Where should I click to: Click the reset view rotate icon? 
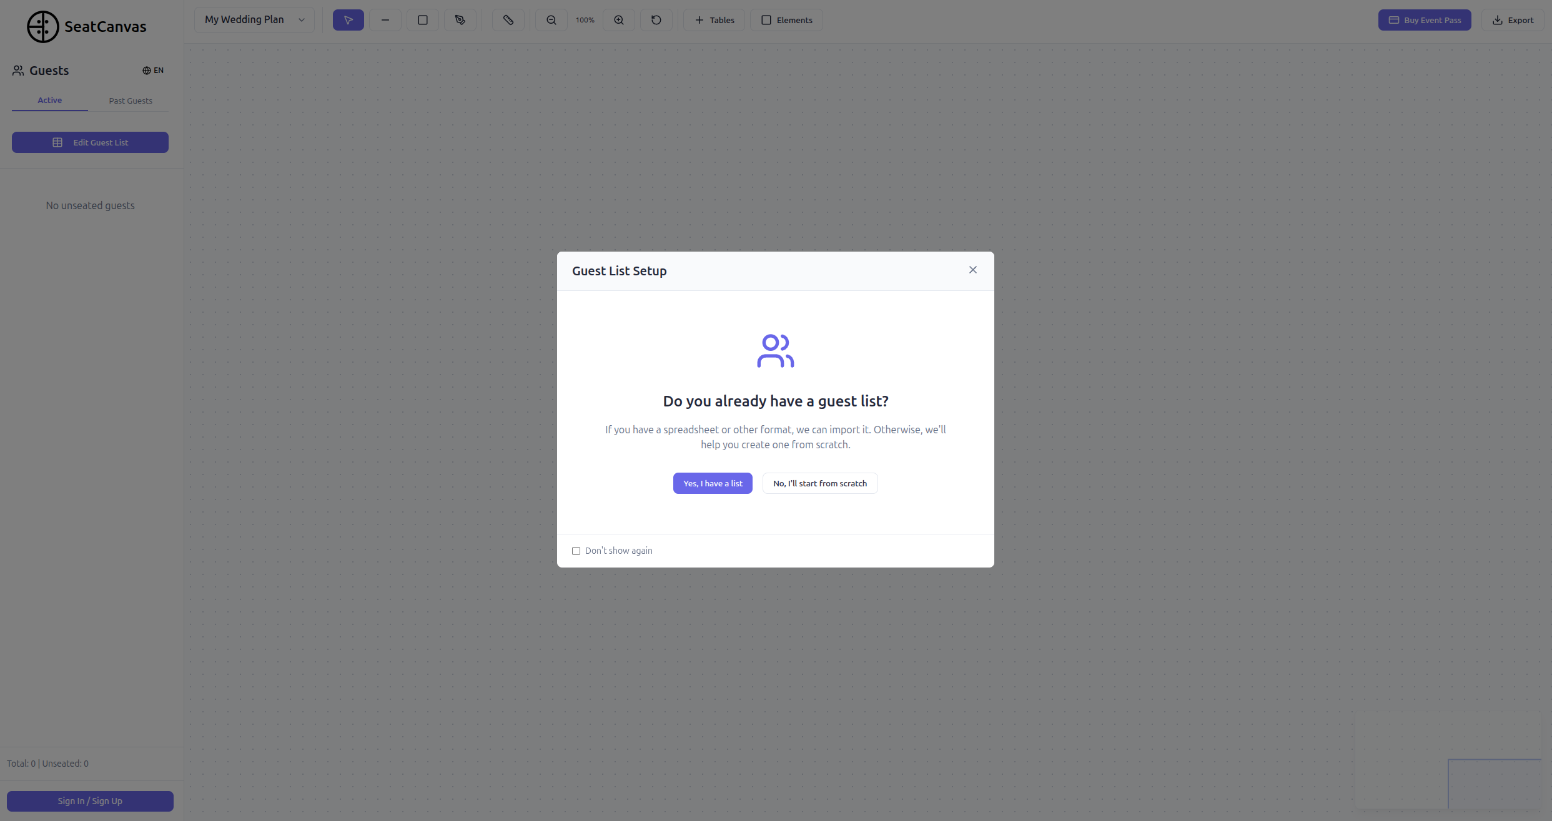[x=656, y=20]
